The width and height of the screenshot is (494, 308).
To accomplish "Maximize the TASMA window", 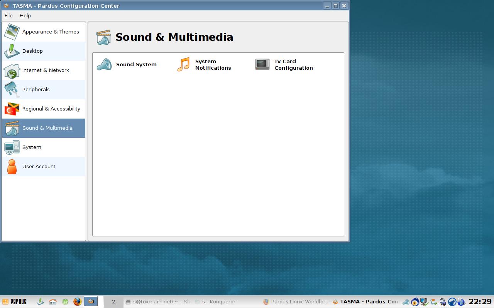I will [x=335, y=6].
